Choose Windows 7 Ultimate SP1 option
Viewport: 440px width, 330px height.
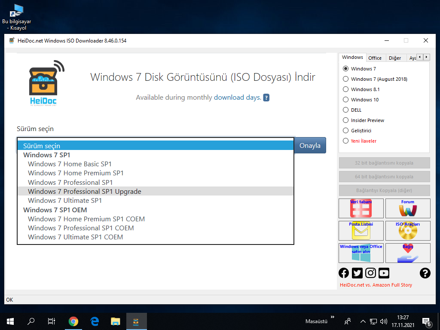tap(156, 200)
